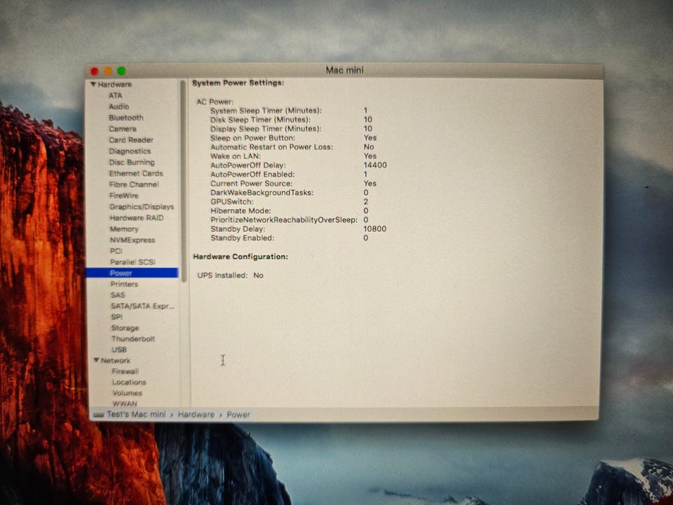Zoom the window with green button
This screenshot has width=673, height=505.
point(122,71)
